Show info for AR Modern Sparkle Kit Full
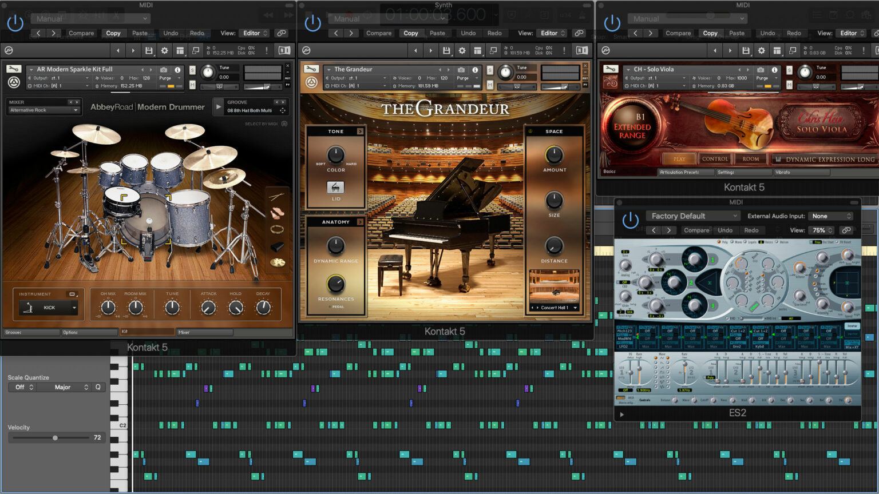 (x=177, y=70)
